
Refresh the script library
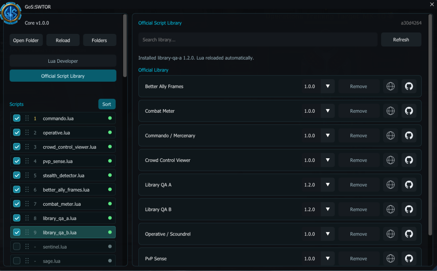[x=401, y=39]
